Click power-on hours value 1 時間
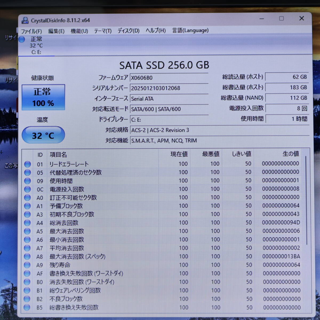Viewport: 320px width, 320px height. [287, 119]
